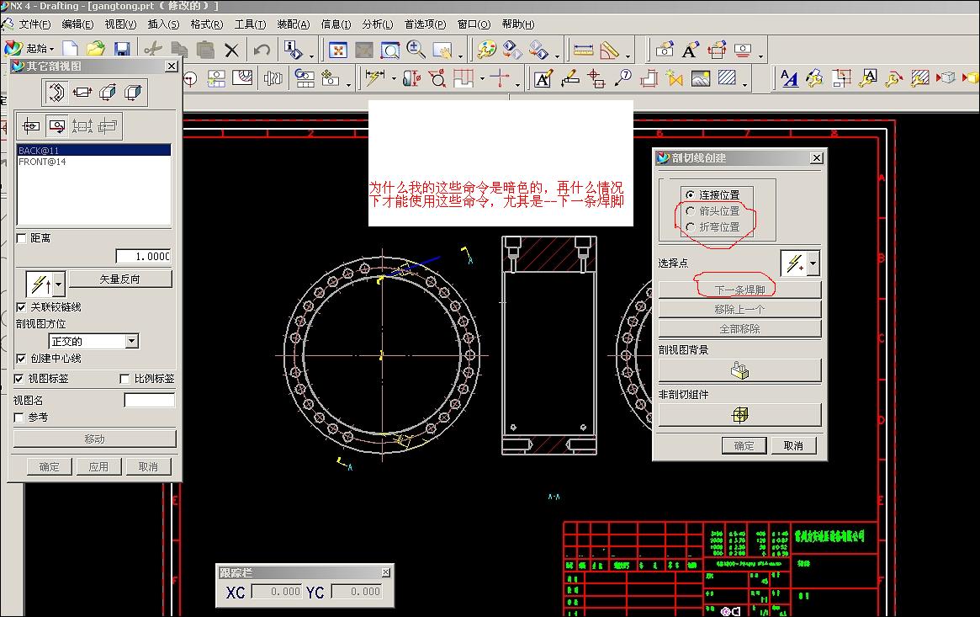Click the Zoom in/out magnifier icon
Screen dimensions: 980x617
pos(416,50)
